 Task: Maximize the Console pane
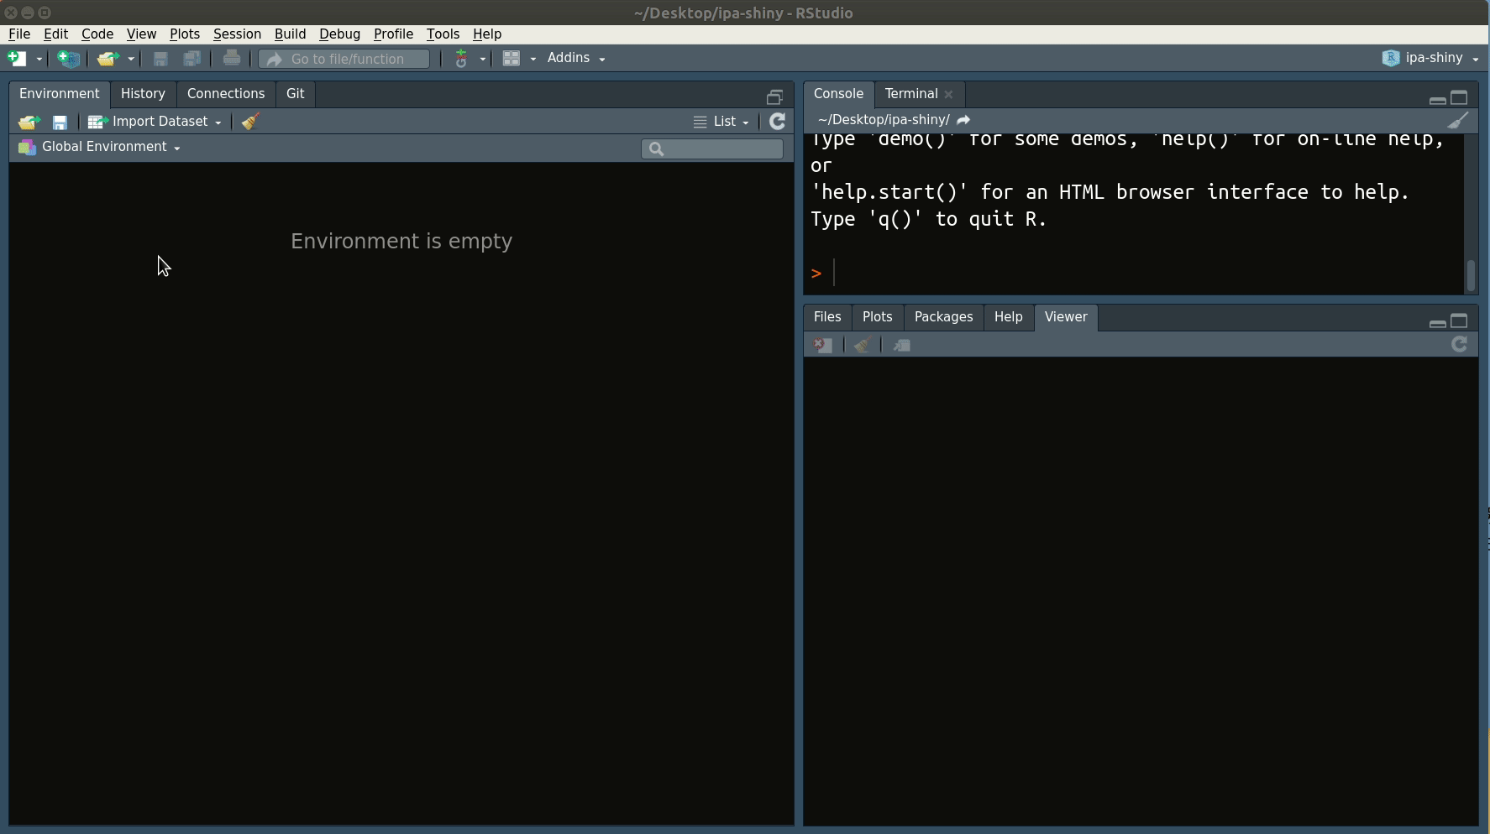coord(1460,97)
